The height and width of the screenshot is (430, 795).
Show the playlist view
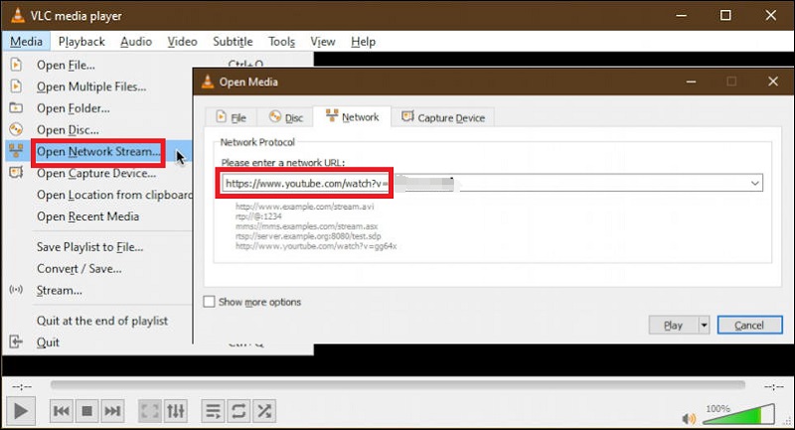click(x=213, y=410)
